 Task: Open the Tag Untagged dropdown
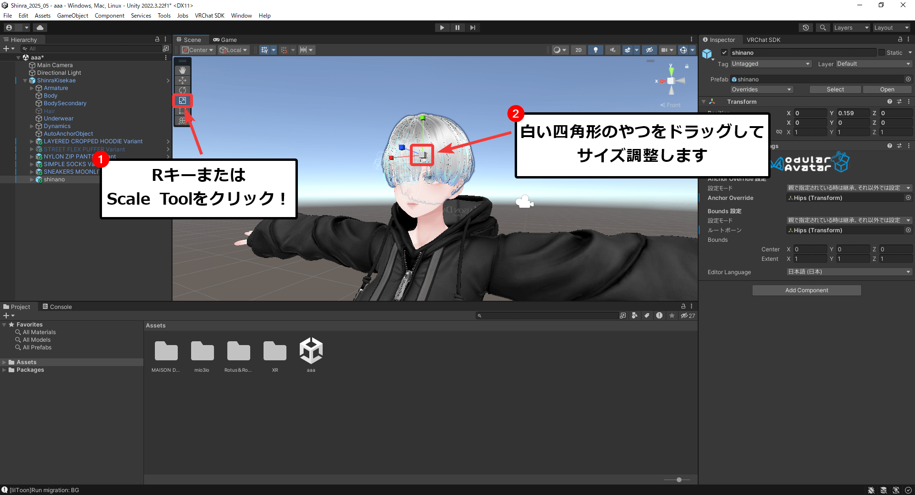coord(771,64)
